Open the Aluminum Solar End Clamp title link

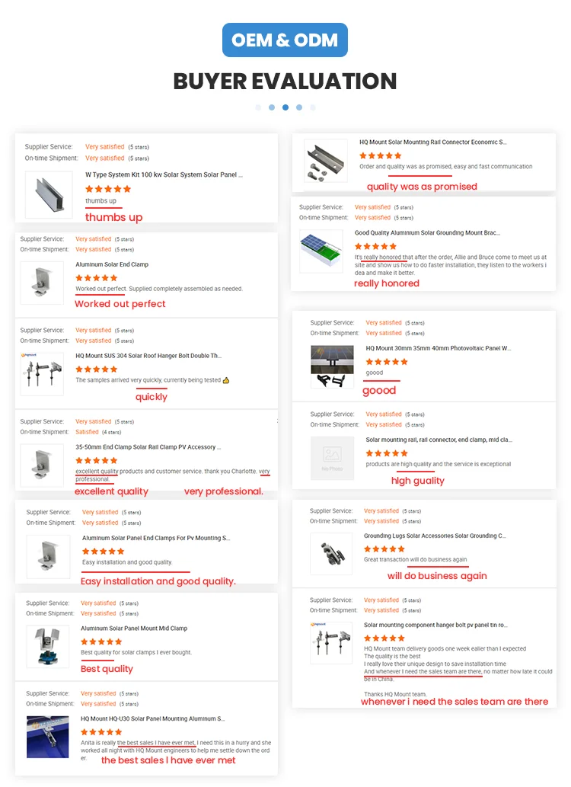(x=112, y=264)
